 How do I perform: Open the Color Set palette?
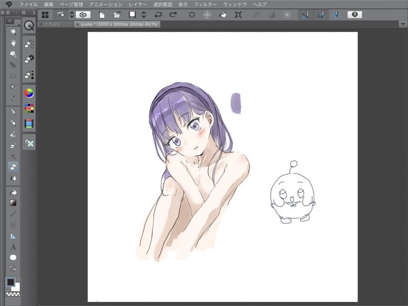pos(29,108)
